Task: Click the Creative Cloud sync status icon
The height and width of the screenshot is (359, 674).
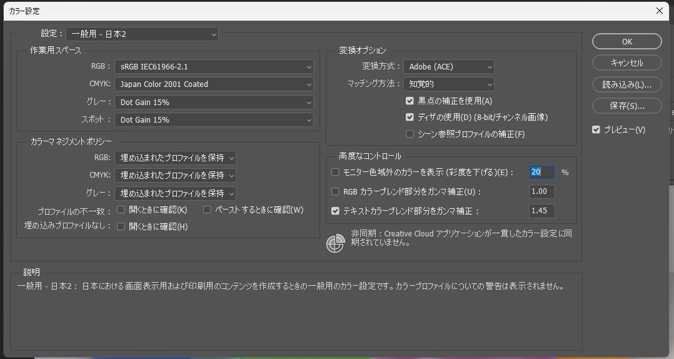Action: coord(335,243)
